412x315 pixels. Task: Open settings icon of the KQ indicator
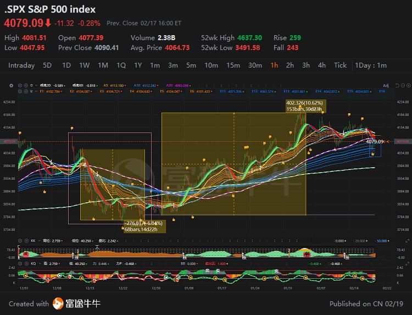20,264
